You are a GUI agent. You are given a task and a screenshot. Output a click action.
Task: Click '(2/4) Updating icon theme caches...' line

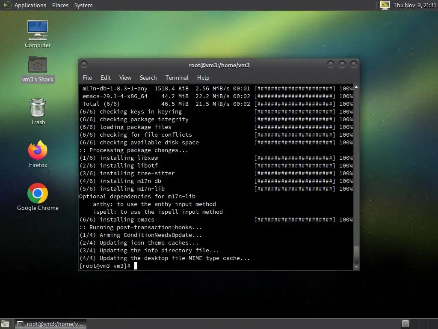139,243
